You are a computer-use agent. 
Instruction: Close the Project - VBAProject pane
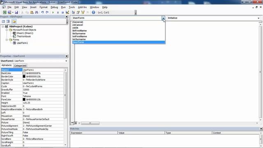click(67, 16)
